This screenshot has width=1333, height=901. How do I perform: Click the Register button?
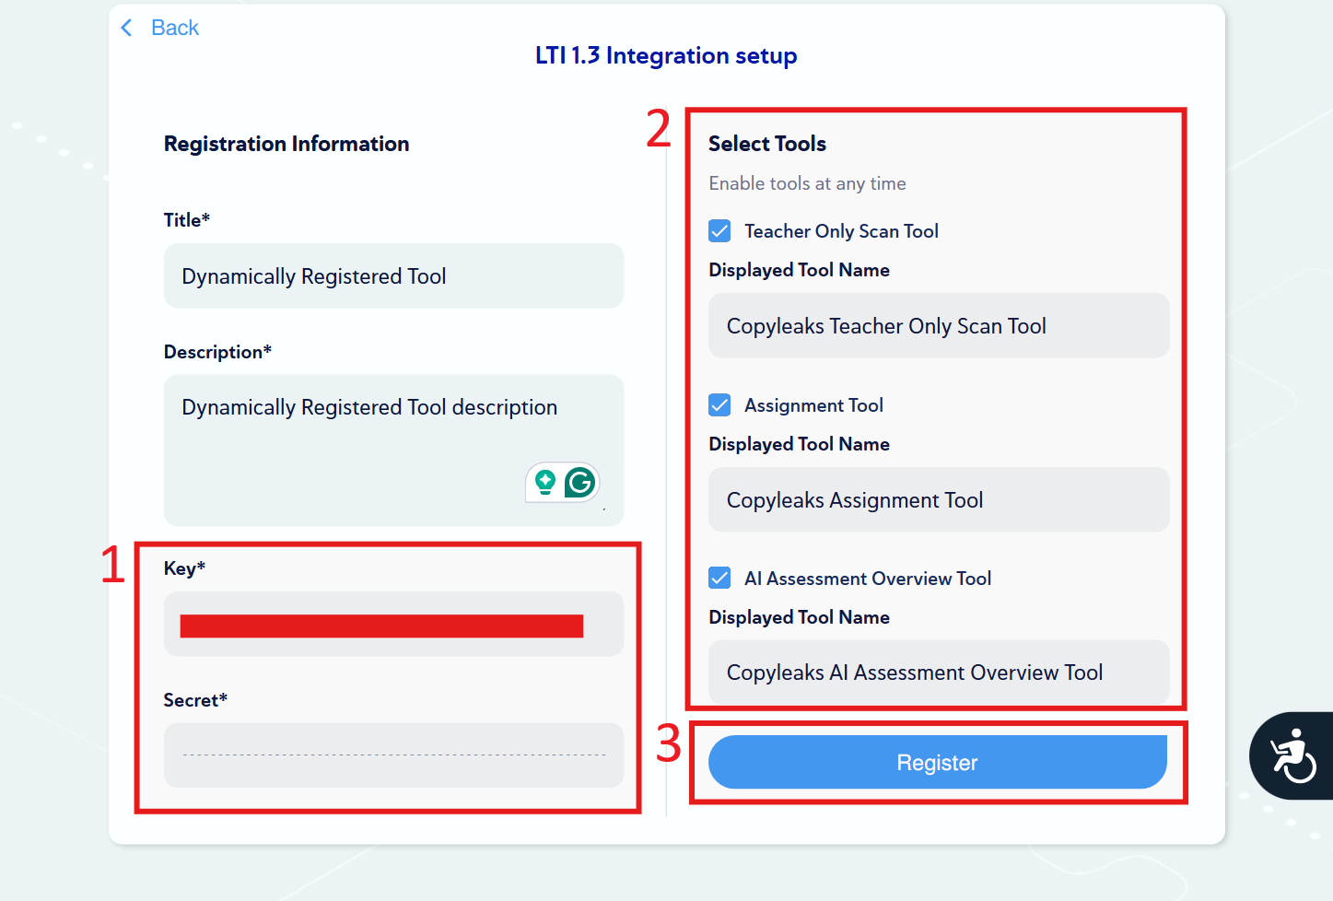(x=938, y=762)
